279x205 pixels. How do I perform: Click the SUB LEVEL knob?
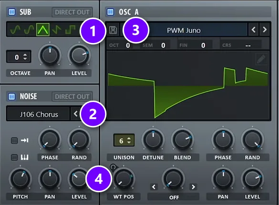tap(79, 55)
